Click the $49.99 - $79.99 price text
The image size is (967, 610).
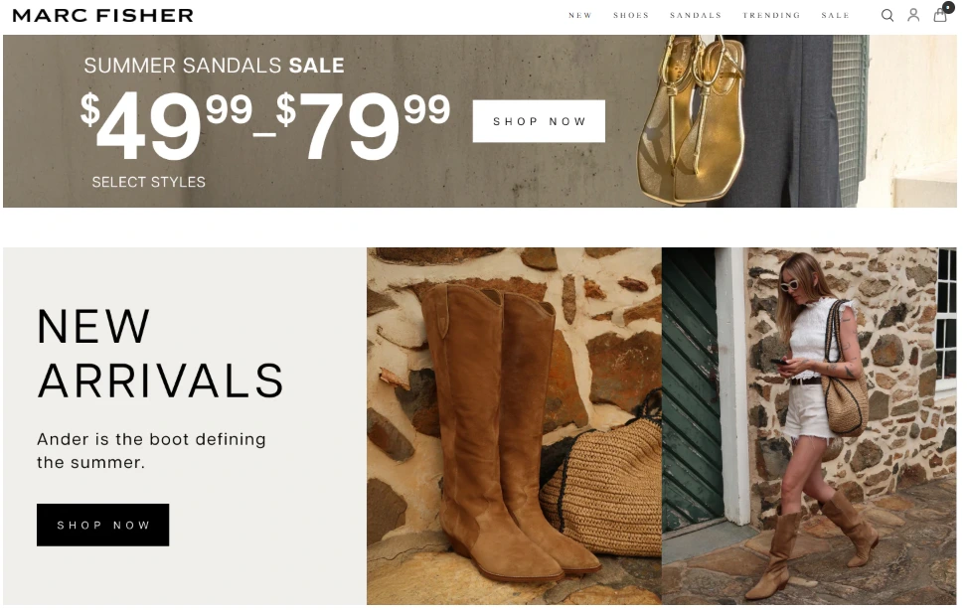tap(265, 126)
